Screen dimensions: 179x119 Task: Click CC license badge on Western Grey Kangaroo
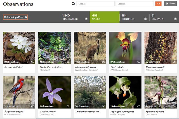[x=103, y=62]
